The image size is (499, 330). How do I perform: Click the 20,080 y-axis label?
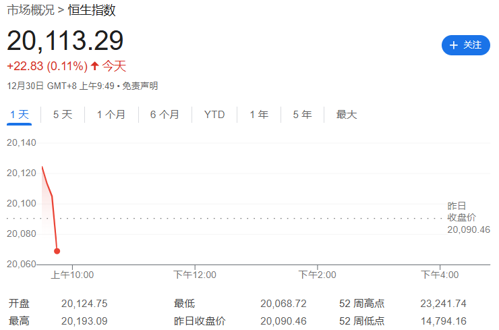click(22, 233)
